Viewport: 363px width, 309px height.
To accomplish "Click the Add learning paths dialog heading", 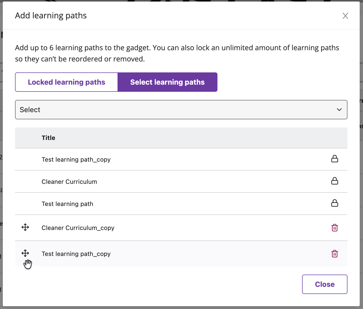I will (51, 16).
